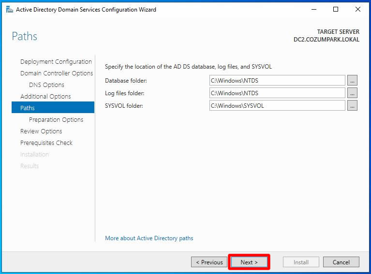The height and width of the screenshot is (274, 371).
Task: Close the configuration wizard window
Action: (358, 9)
